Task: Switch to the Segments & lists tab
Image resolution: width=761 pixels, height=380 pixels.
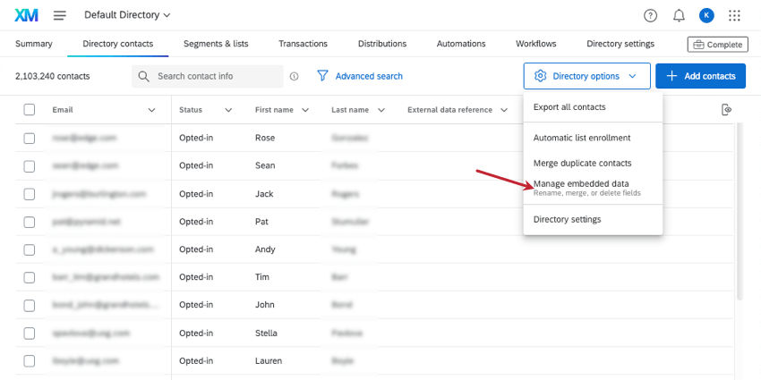Action: coord(216,44)
